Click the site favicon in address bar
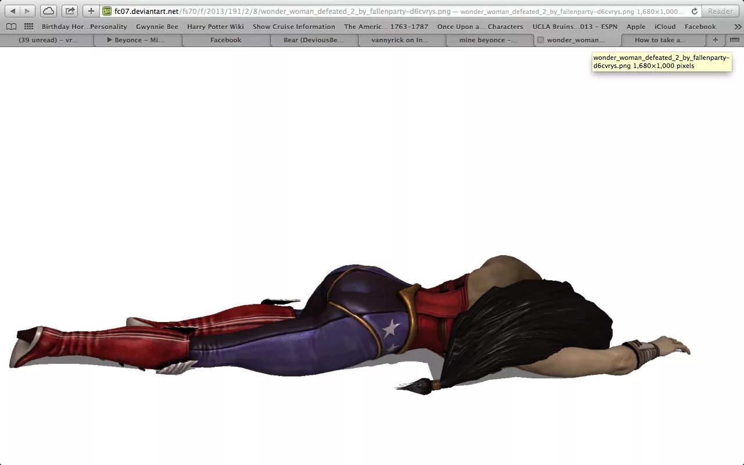The image size is (744, 465). [x=107, y=11]
